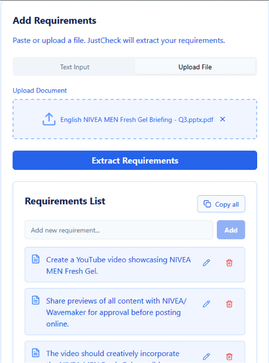Switch to the Text Input tab
269x363 pixels.
75,67
